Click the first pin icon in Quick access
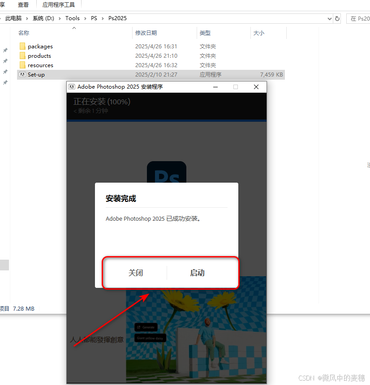The width and height of the screenshot is (370, 385). click(5, 50)
